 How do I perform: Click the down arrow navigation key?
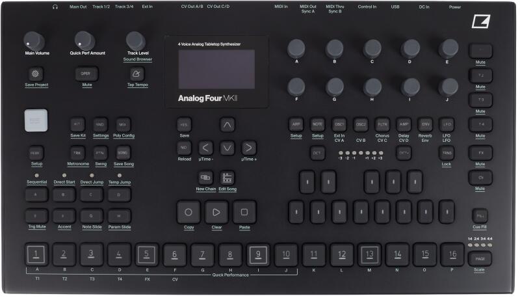click(227, 148)
